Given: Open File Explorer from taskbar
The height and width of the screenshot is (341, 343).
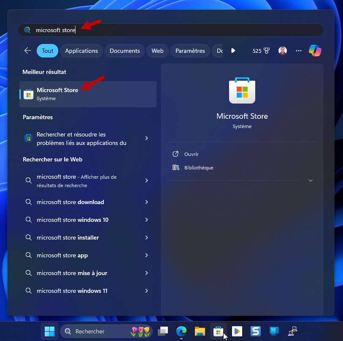Looking at the screenshot, I should click(200, 331).
